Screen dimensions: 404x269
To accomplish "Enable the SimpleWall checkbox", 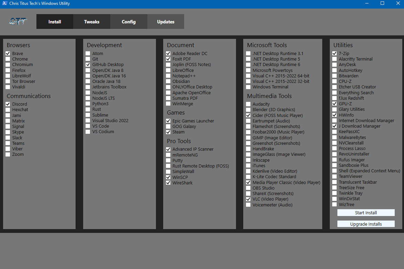I will click(168, 172).
